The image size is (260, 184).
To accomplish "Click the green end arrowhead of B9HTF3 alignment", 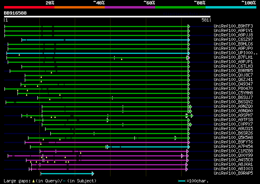I will (x=189, y=26).
